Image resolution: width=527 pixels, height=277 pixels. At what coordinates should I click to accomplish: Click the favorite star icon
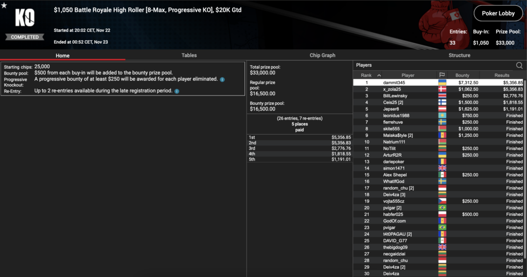pyautogui.click(x=4, y=5)
